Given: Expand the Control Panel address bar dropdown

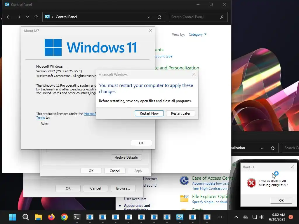Looking at the screenshot, I should point(149,17).
